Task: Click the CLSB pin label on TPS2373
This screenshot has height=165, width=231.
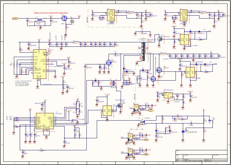Action: [36, 60]
